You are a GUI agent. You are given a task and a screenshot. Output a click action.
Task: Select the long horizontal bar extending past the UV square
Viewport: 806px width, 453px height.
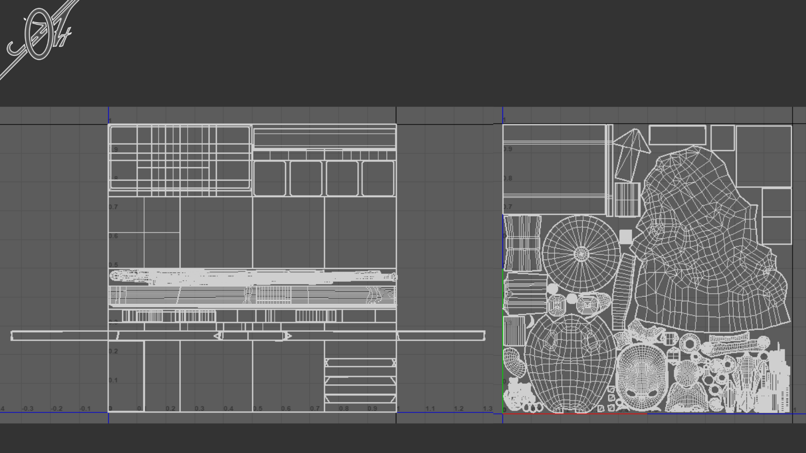click(59, 336)
